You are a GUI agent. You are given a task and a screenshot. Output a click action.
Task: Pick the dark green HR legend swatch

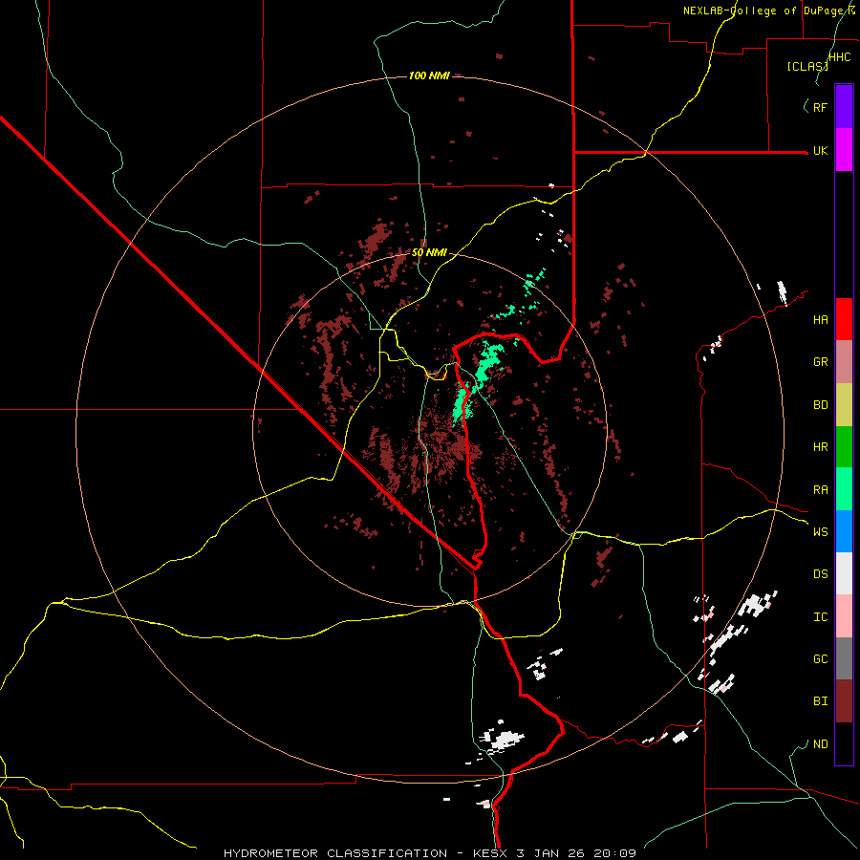844,447
